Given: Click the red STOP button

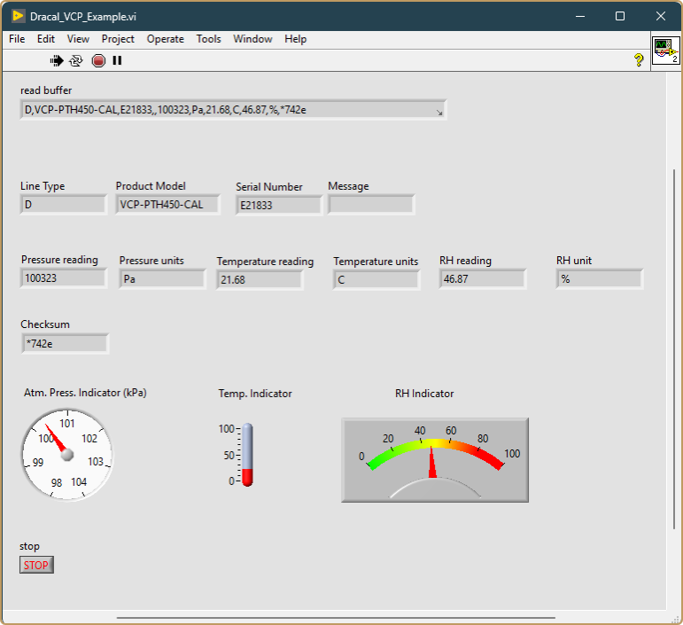Looking at the screenshot, I should 36,565.
